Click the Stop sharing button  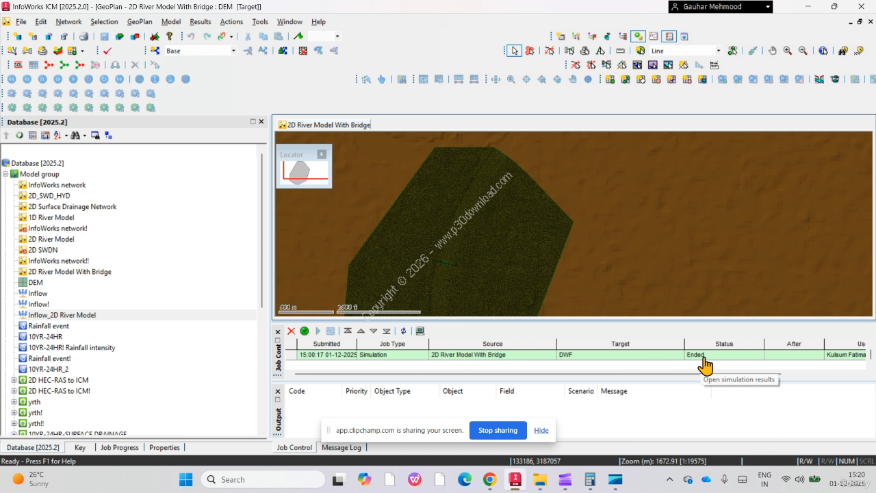[498, 430]
